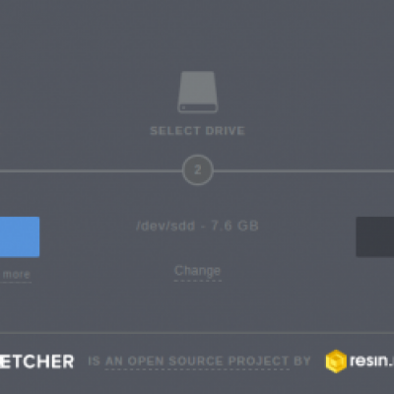Click the footer divider line
394x394 pixels.
click(197, 333)
